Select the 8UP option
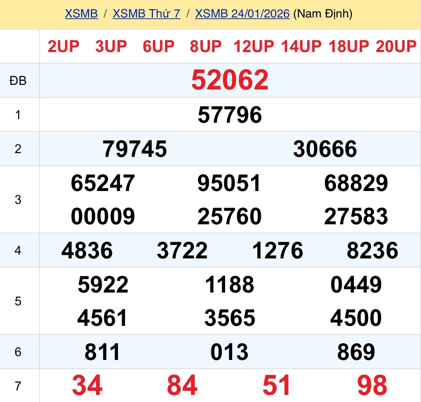Image resolution: width=421 pixels, height=402 pixels. 205,47
